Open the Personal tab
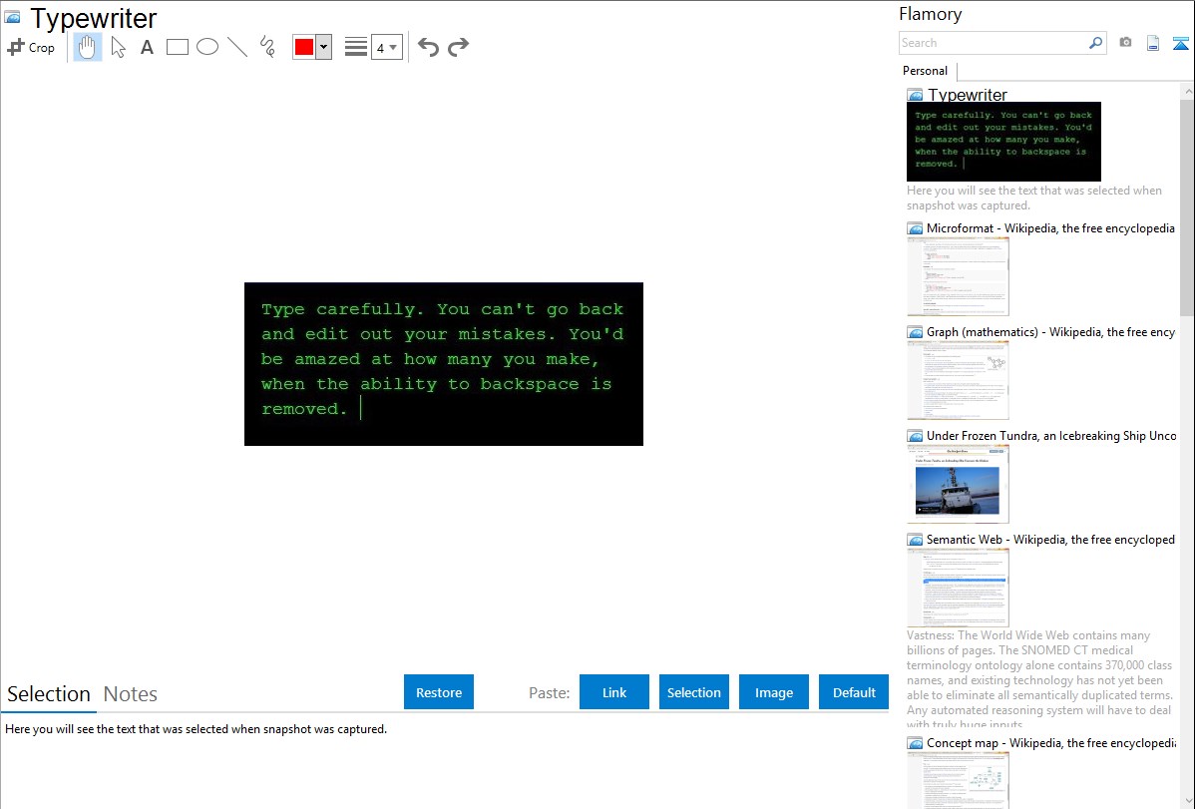This screenshot has width=1195, height=809. click(925, 71)
